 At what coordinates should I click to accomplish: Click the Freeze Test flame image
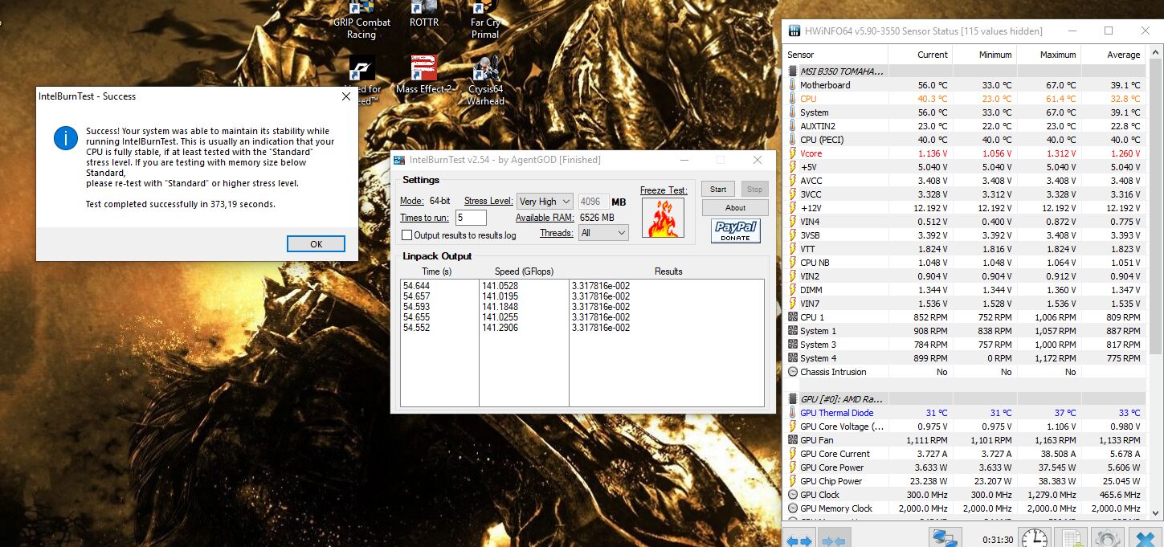pyautogui.click(x=663, y=218)
